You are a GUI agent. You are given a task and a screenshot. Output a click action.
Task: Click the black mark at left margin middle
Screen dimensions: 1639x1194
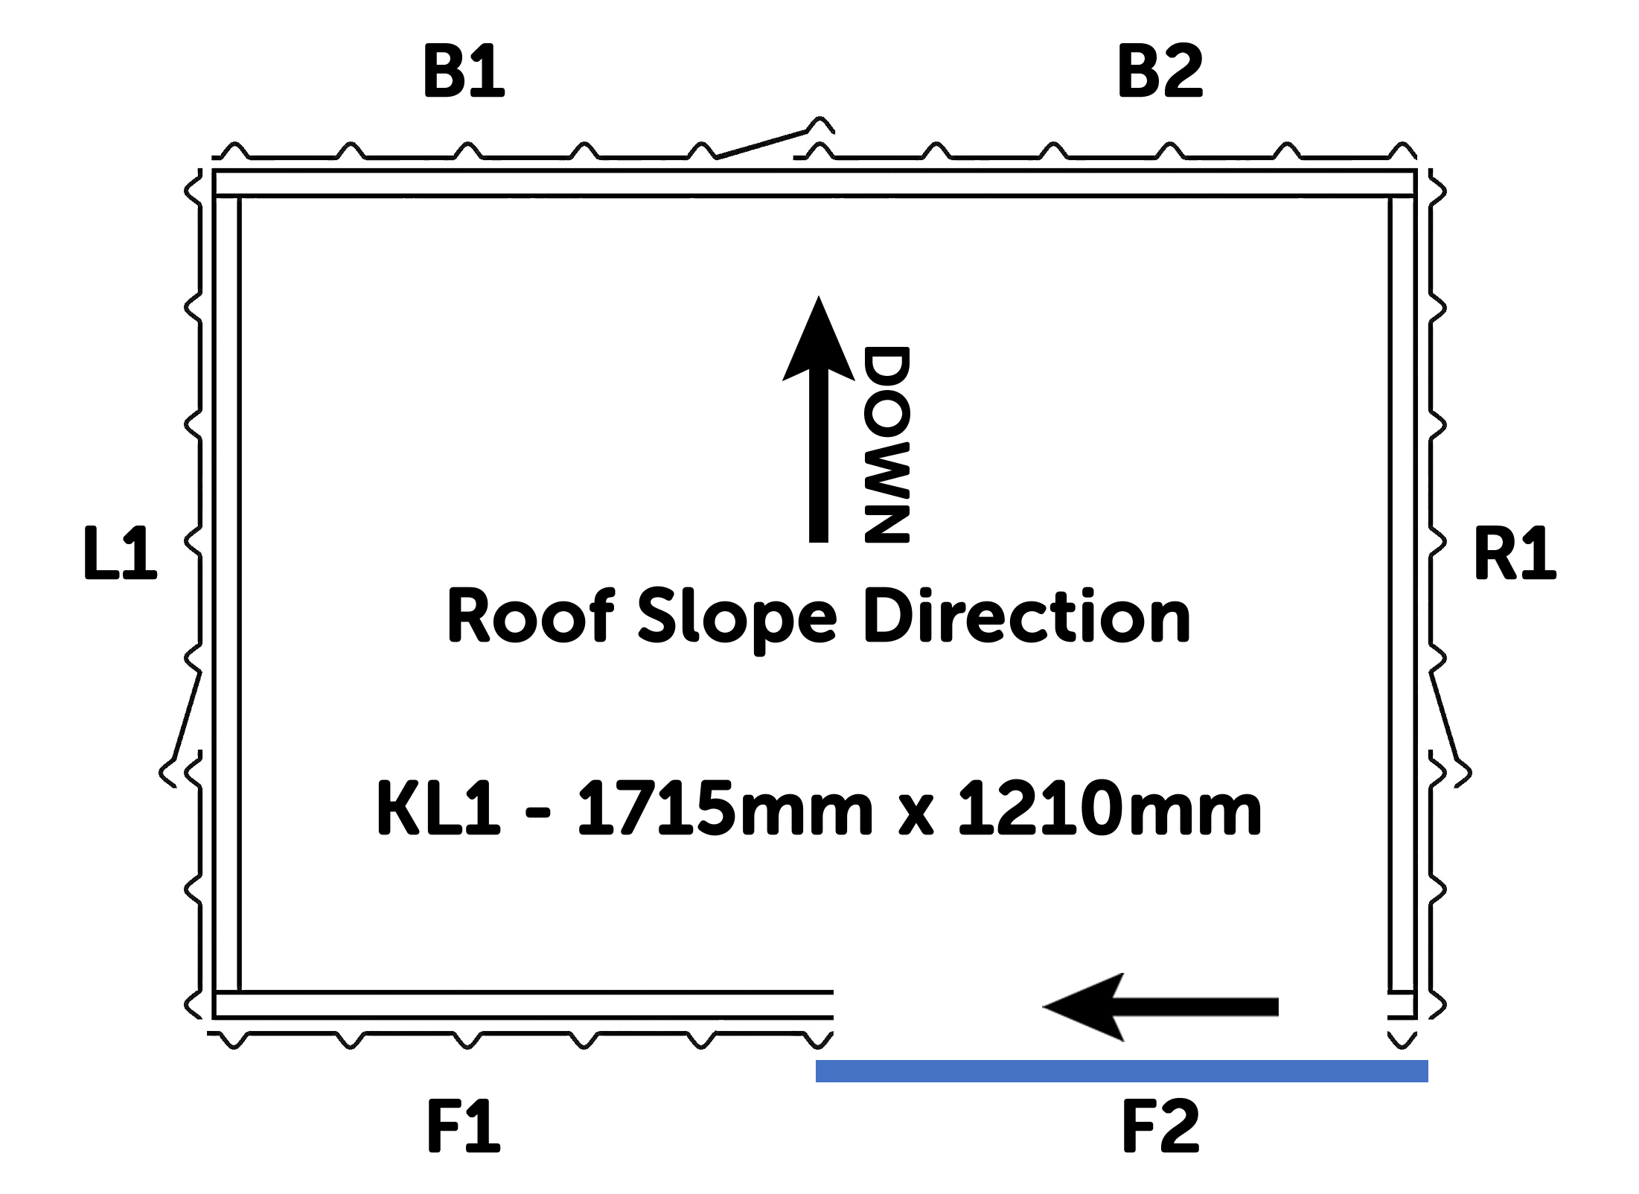click(119, 553)
